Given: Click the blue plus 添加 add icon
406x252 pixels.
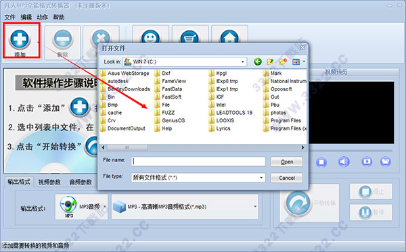Looking at the screenshot, I should [20, 39].
